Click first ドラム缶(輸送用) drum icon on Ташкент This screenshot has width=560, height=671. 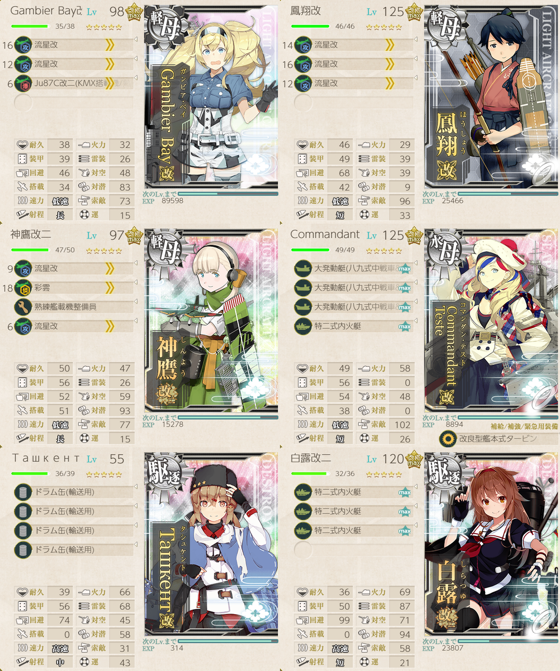[23, 492]
